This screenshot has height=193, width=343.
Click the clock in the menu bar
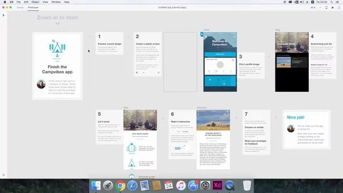tap(322, 2)
